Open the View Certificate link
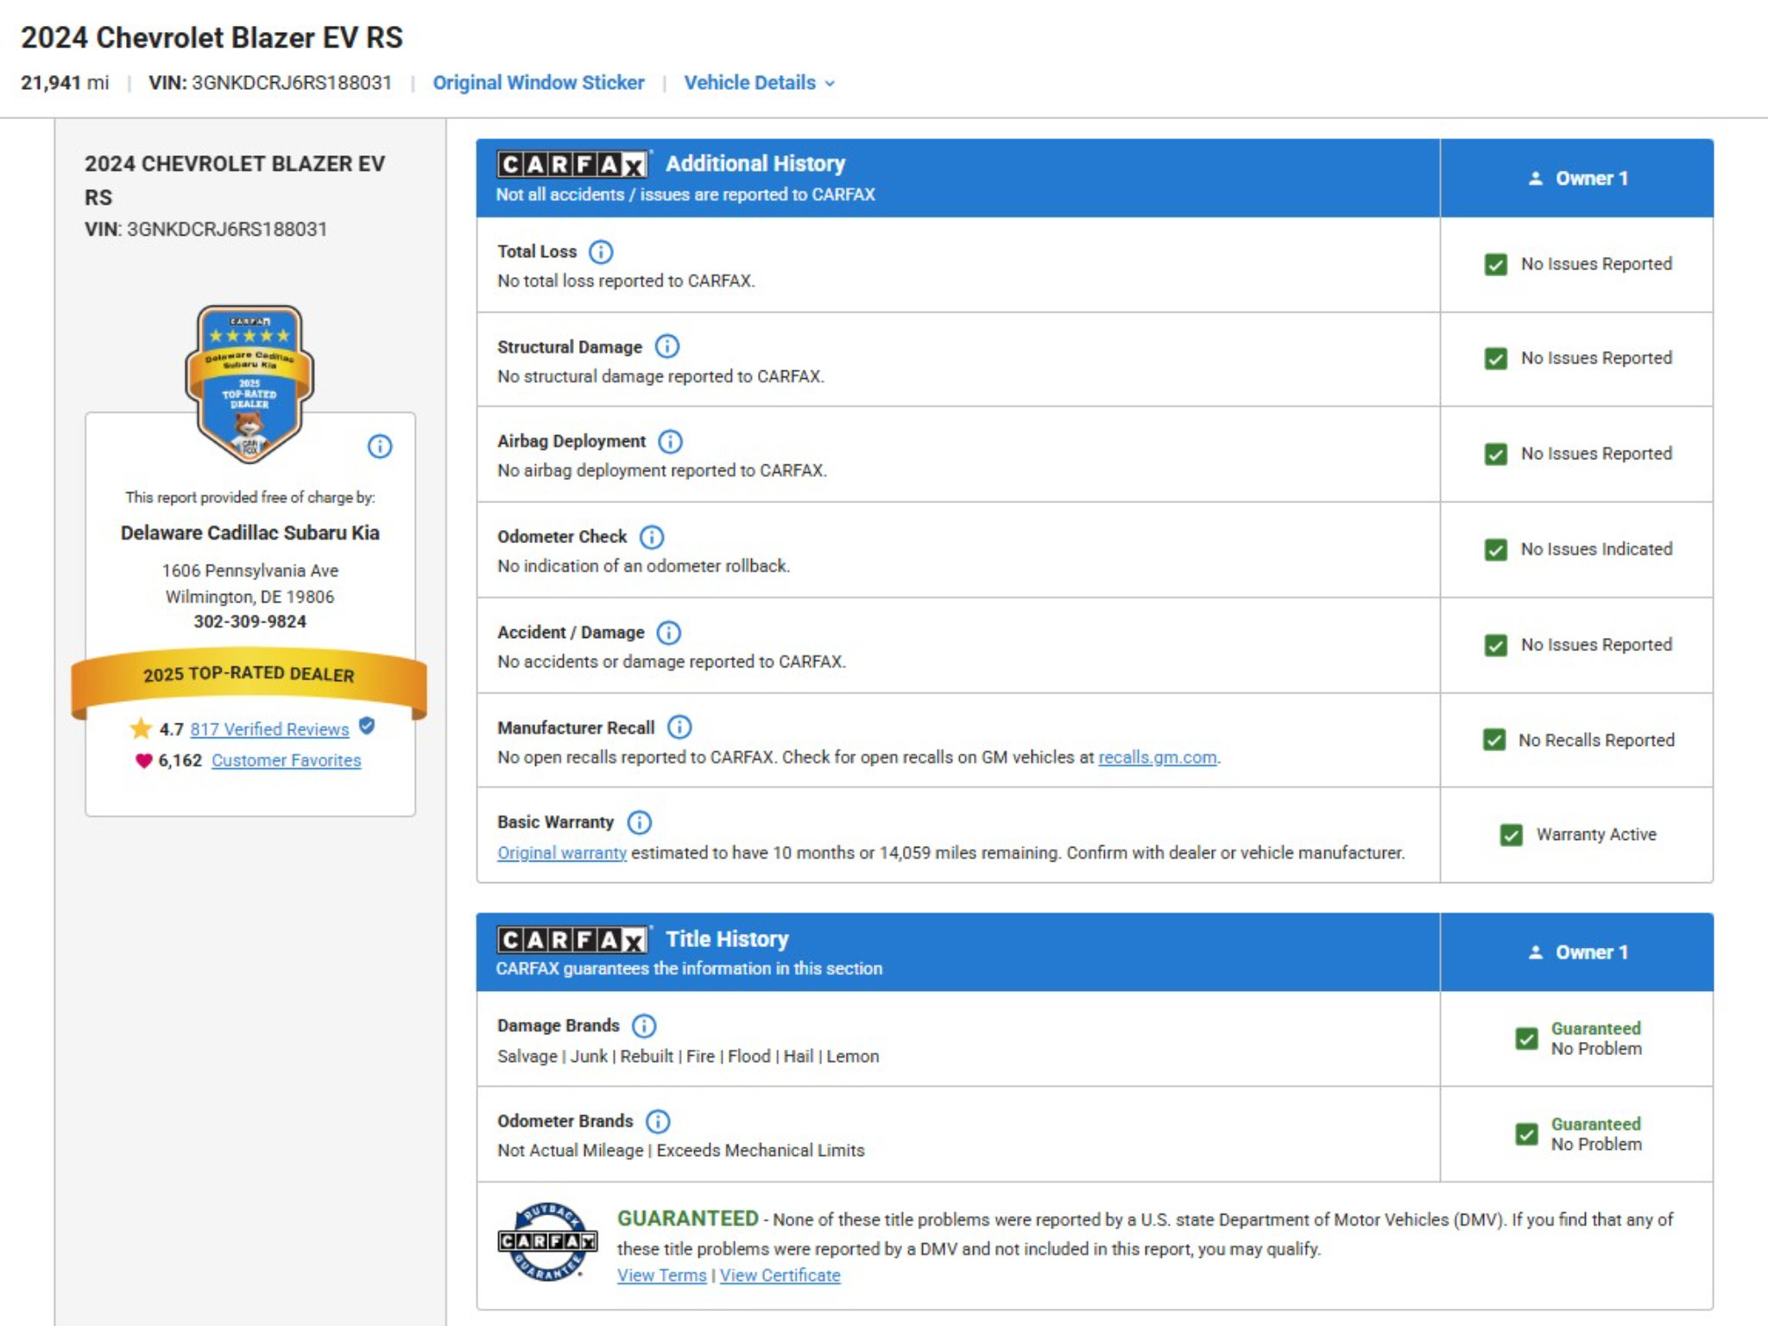1768x1326 pixels. tap(780, 1275)
